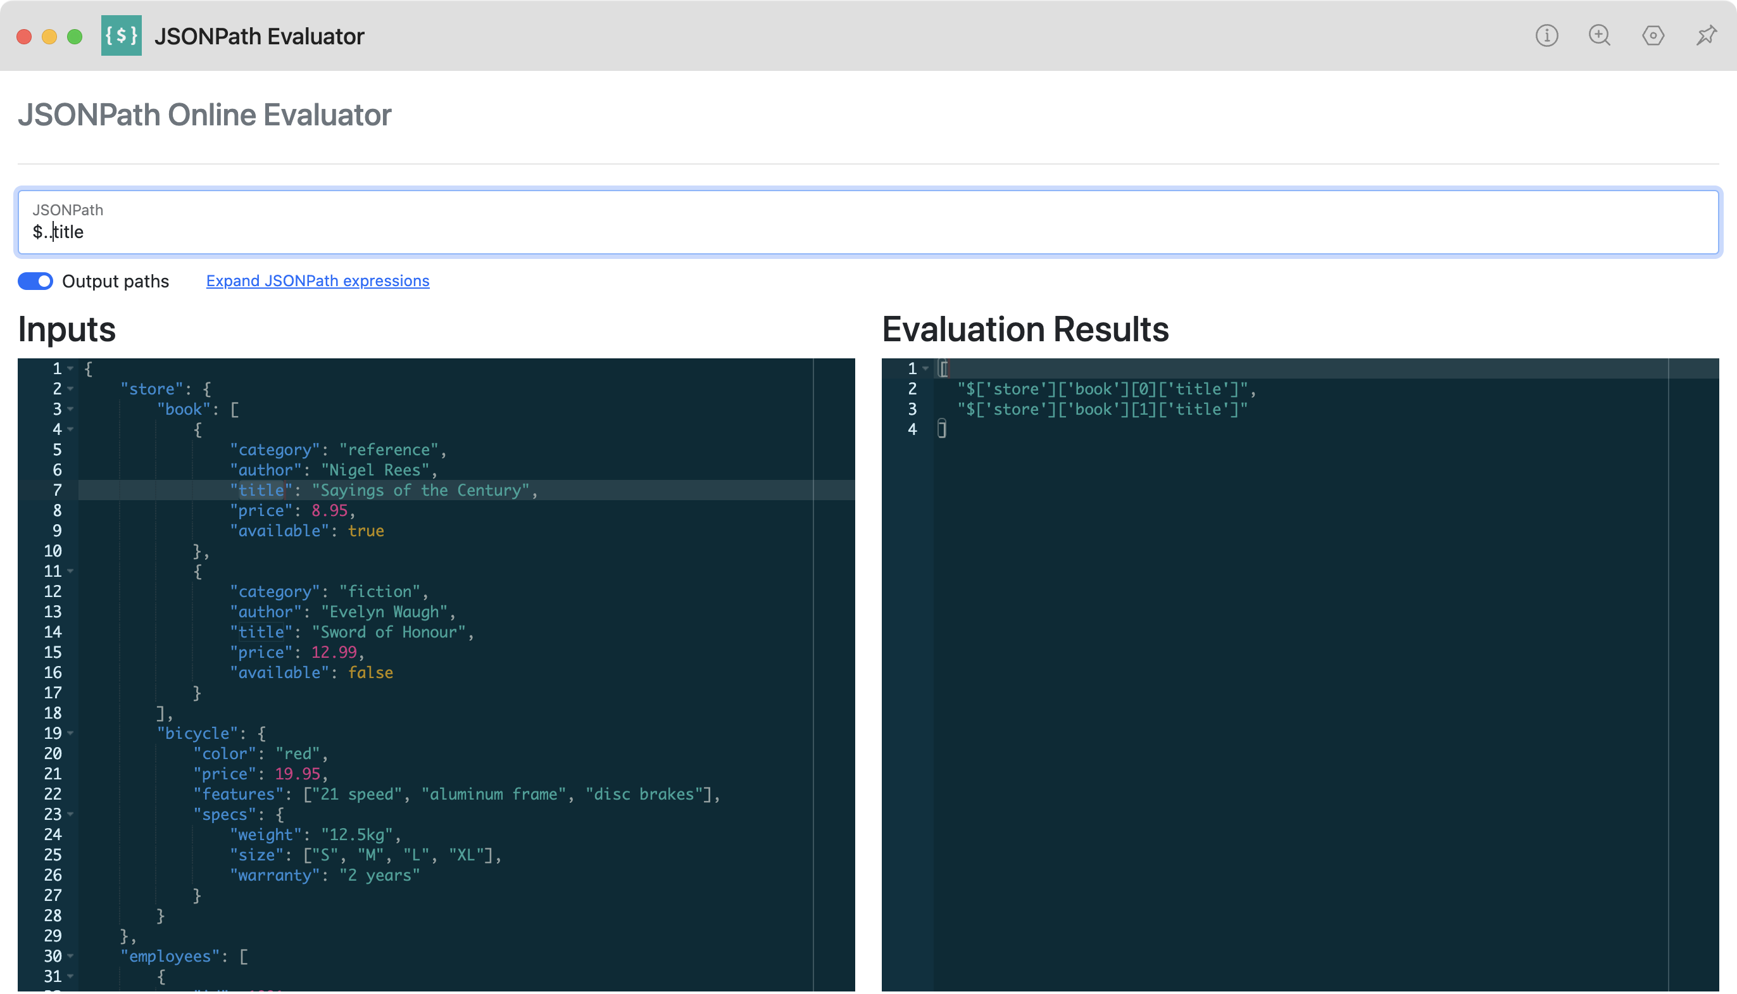Click "Evelyn Waugh" author value
The width and height of the screenshot is (1737, 994).
pyautogui.click(x=384, y=612)
